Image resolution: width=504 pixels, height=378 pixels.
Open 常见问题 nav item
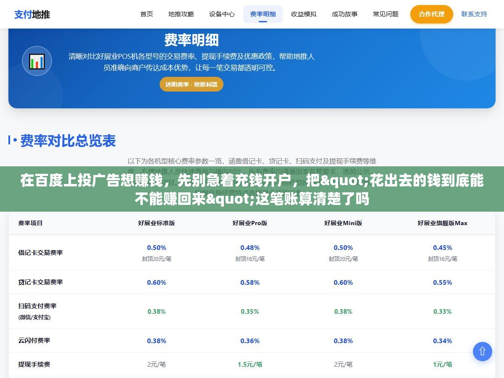pyautogui.click(x=386, y=14)
